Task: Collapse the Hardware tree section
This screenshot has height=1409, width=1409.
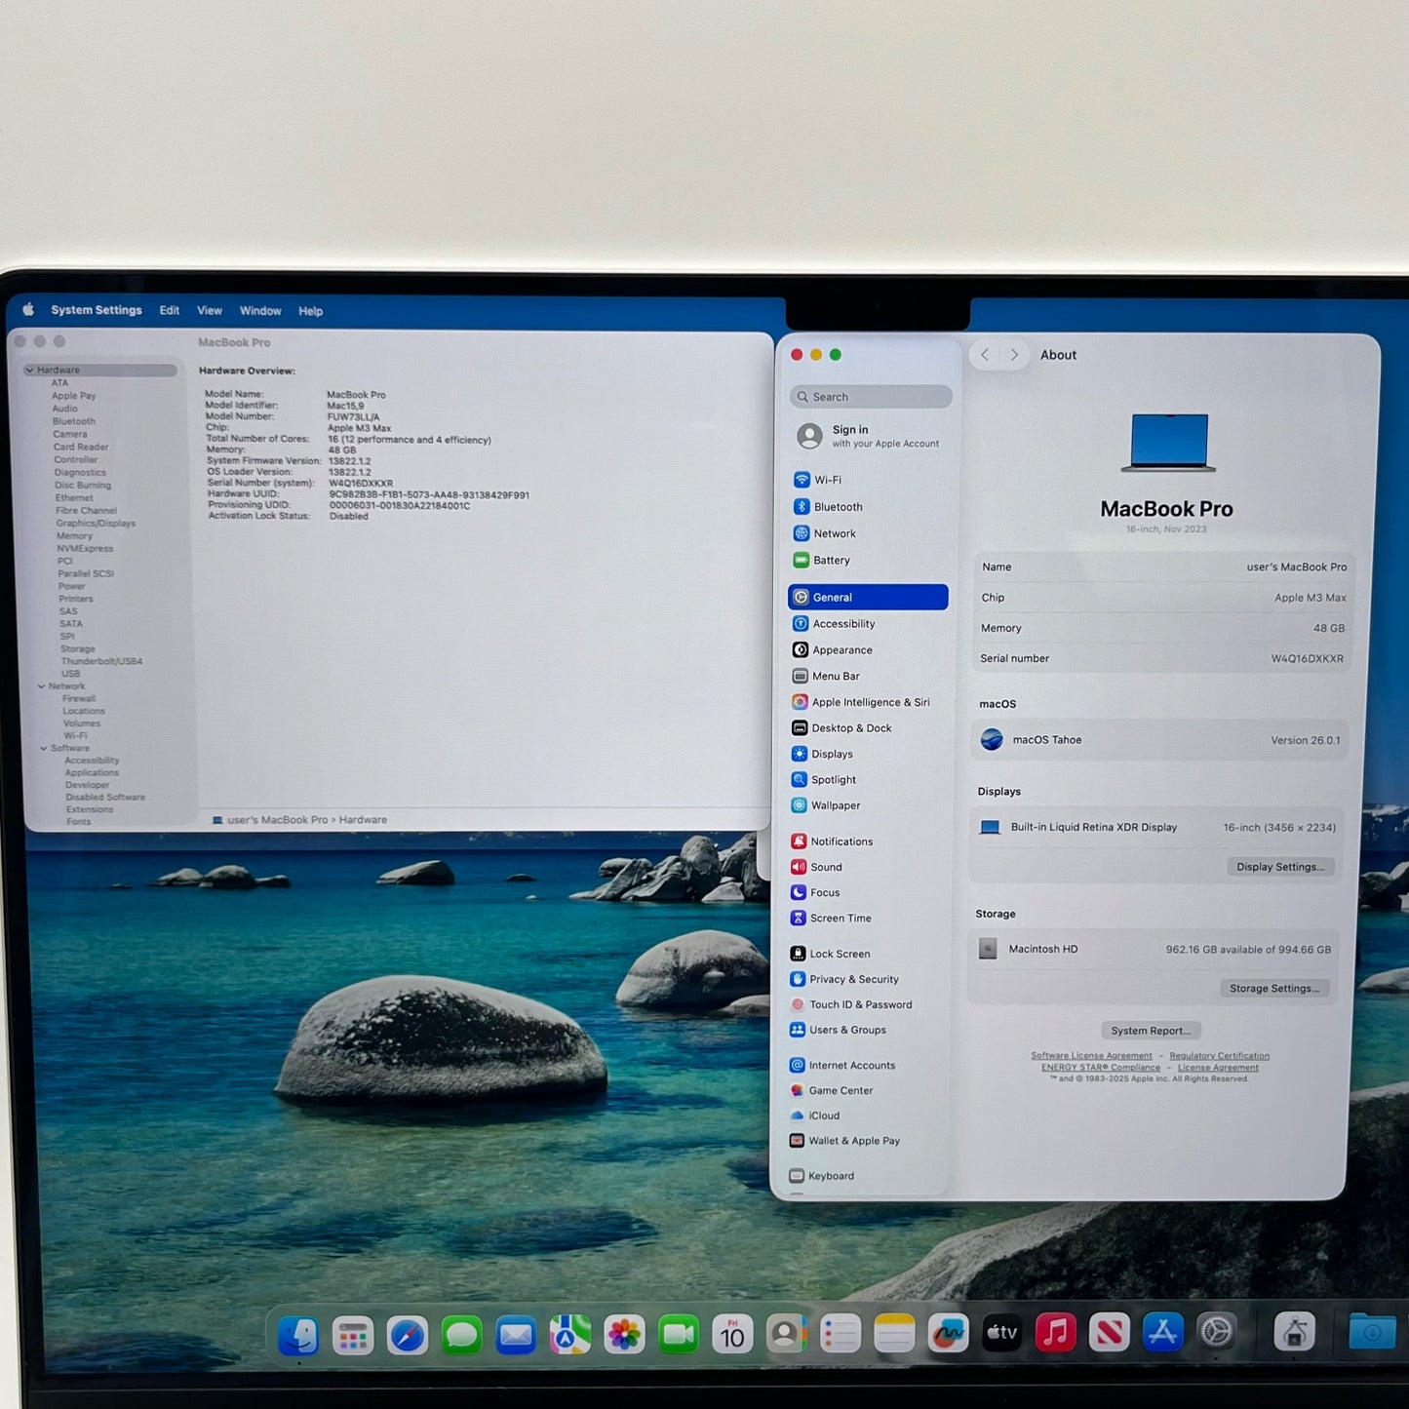Action: coord(29,371)
